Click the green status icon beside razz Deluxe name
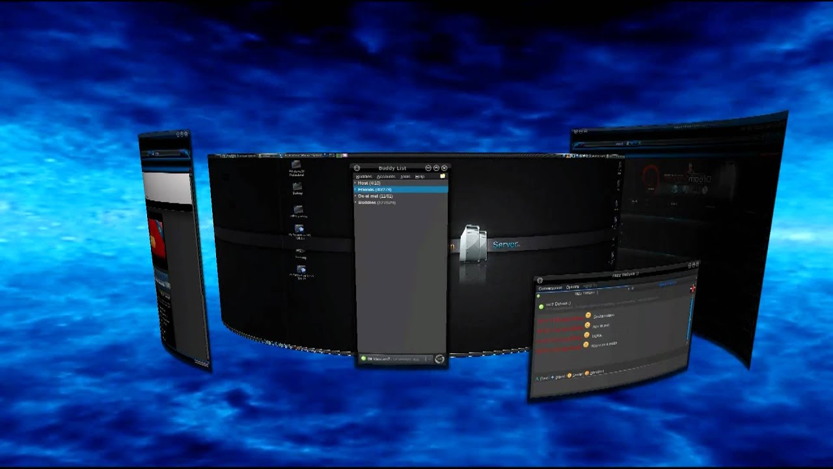Screen dimensions: 833x469 tap(541, 307)
